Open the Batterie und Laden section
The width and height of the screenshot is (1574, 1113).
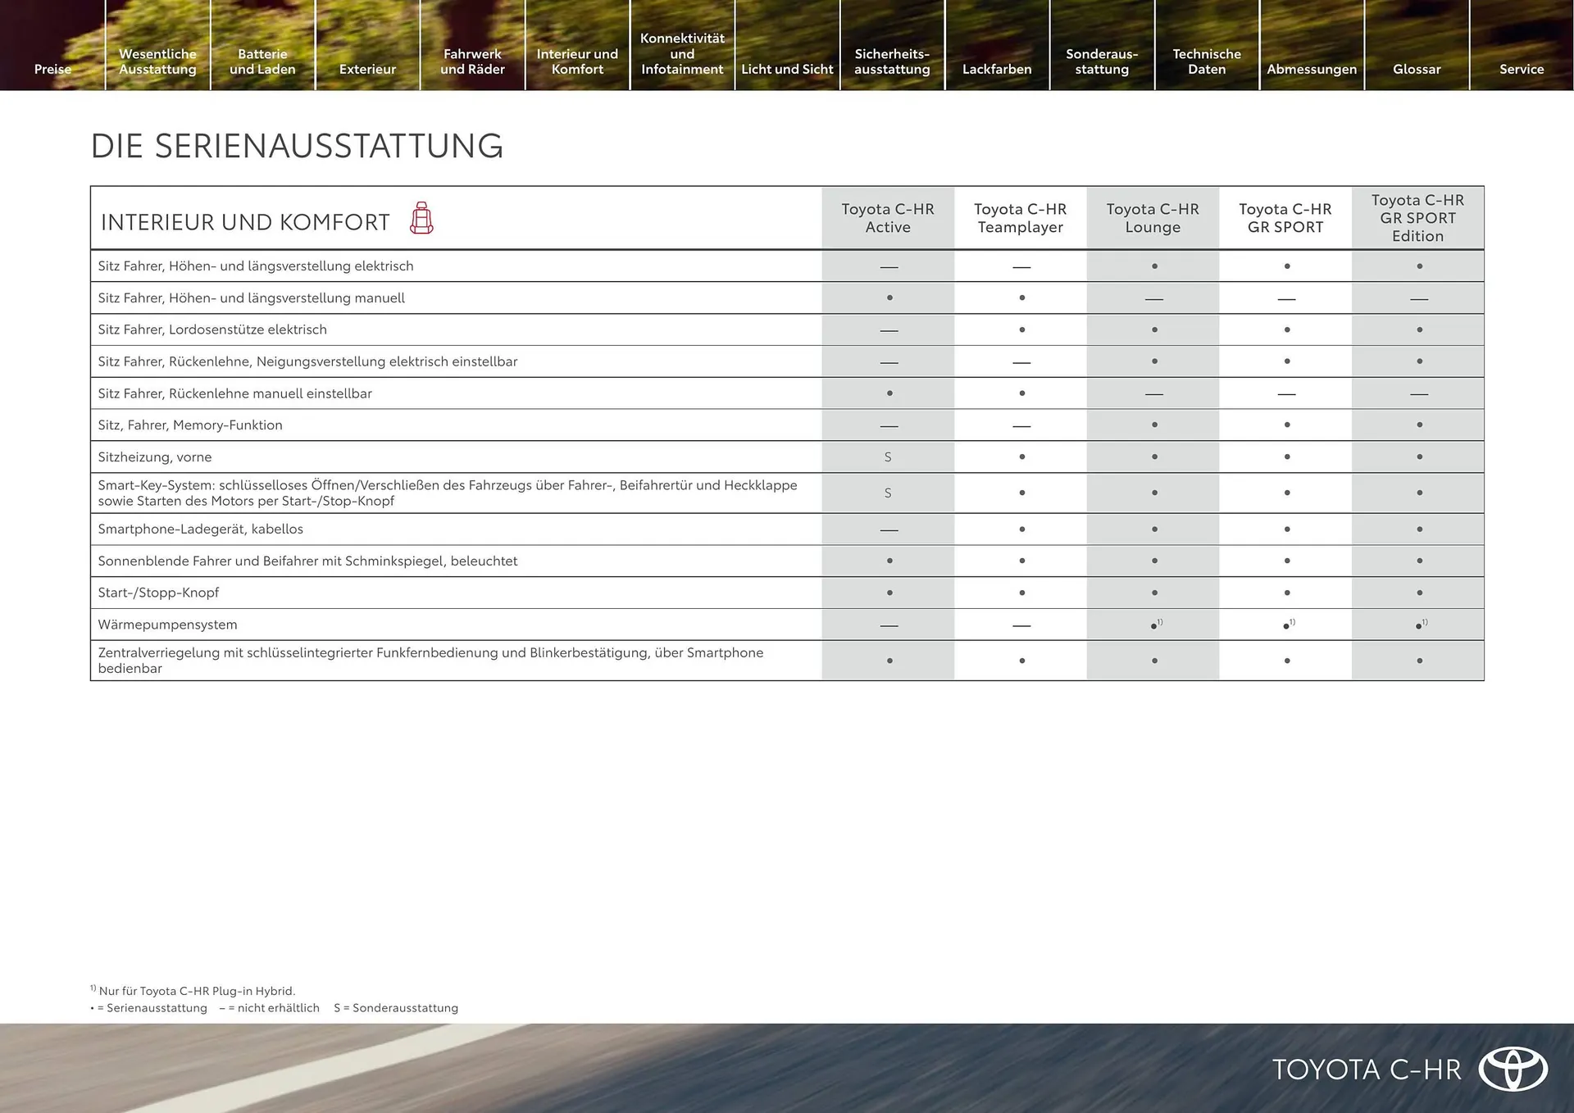coord(262,61)
